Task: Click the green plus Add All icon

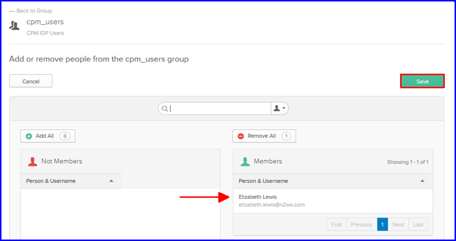Action: click(29, 136)
